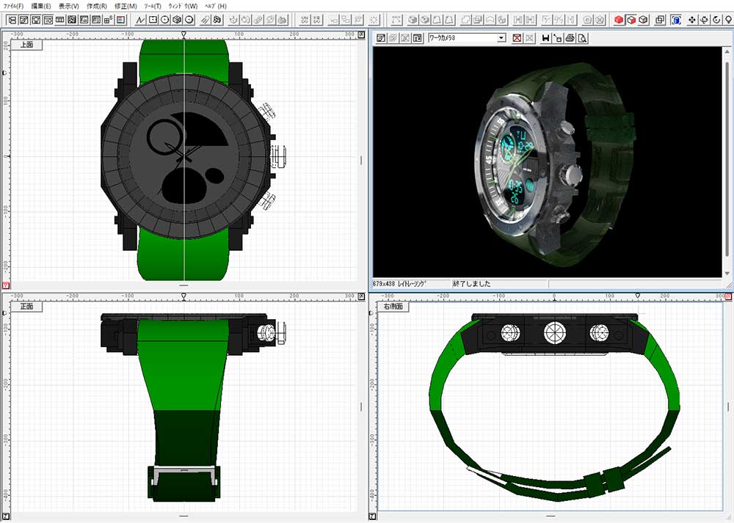The height and width of the screenshot is (523, 734).
Task: Open the render preview magnifier icon
Action: (582, 38)
